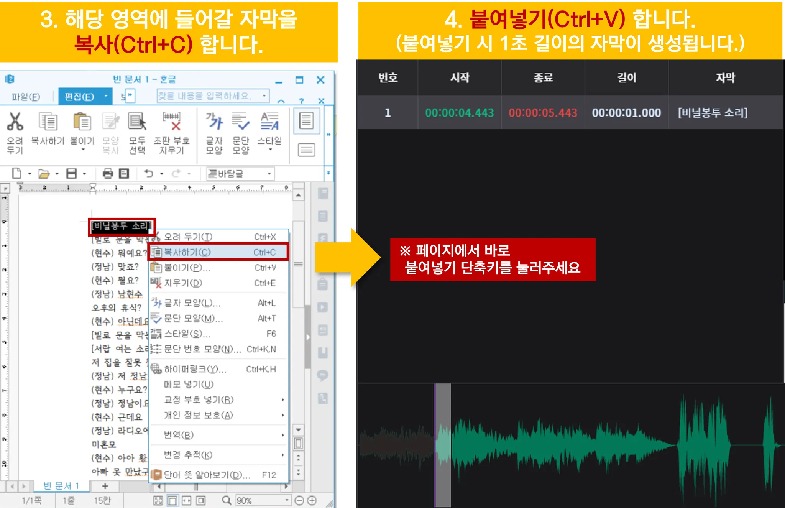Click the Save floppy disk icon
The width and height of the screenshot is (785, 508).
(71, 174)
